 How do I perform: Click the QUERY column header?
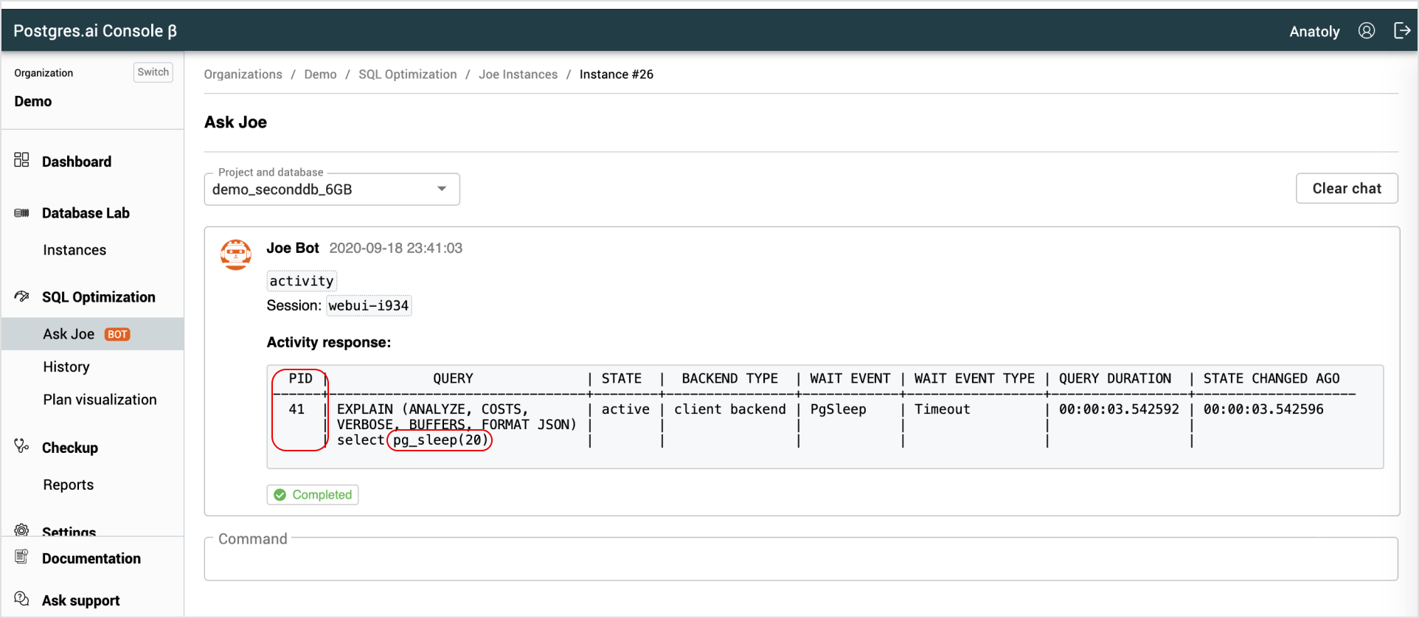tap(453, 378)
